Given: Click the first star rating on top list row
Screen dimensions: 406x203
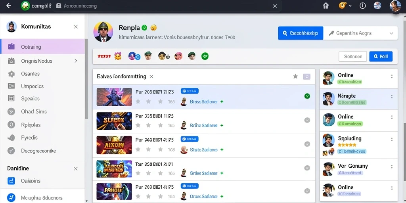Looking at the screenshot, I should pyautogui.click(x=138, y=101).
